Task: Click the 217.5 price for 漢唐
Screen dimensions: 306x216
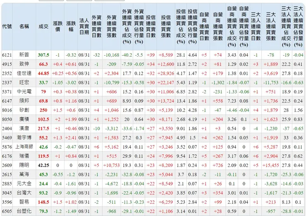Action: [43, 129]
